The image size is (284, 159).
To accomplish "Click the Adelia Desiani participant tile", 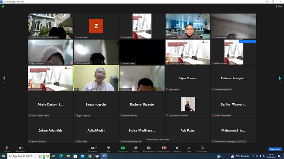I will click(50, 104).
